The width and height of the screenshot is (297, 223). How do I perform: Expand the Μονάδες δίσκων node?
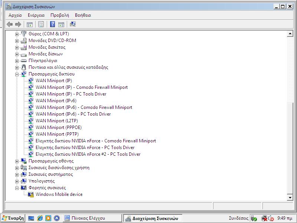click(17, 54)
